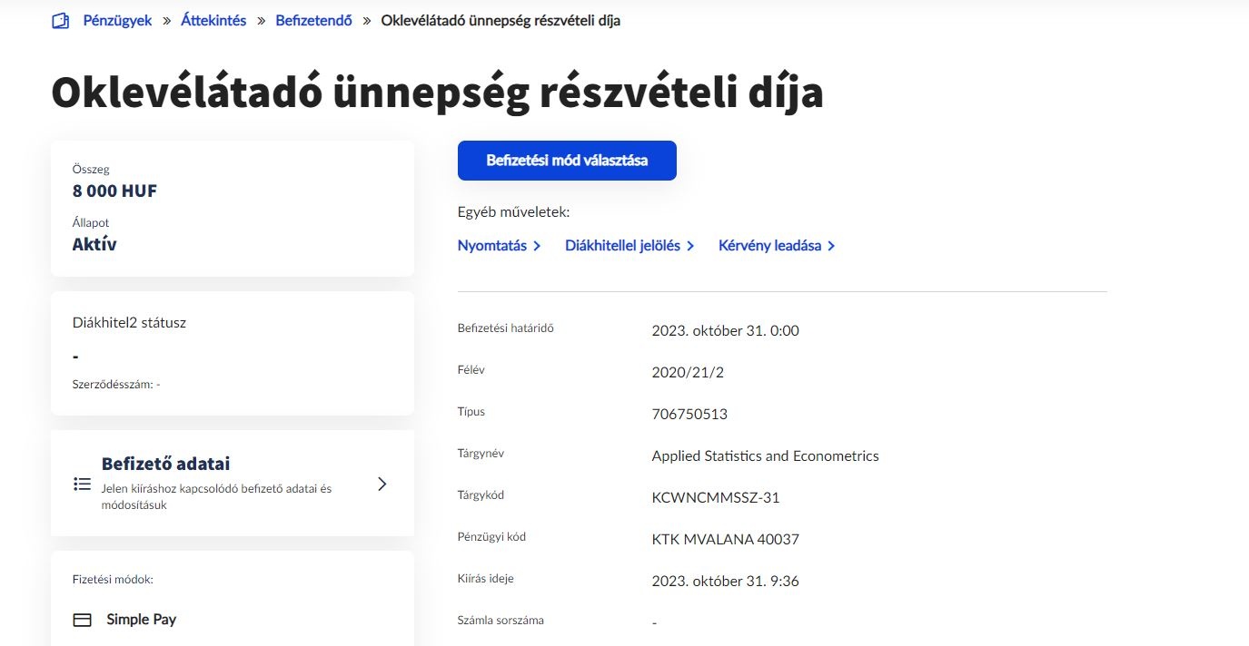The image size is (1249, 646).
Task: Open the Nyomtatás print link
Action: (x=491, y=246)
